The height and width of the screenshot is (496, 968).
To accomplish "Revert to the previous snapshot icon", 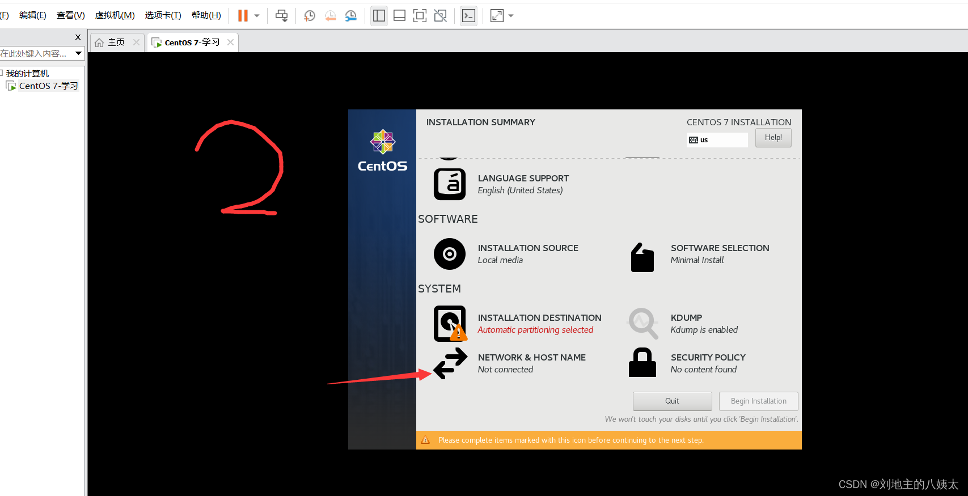I will [330, 16].
